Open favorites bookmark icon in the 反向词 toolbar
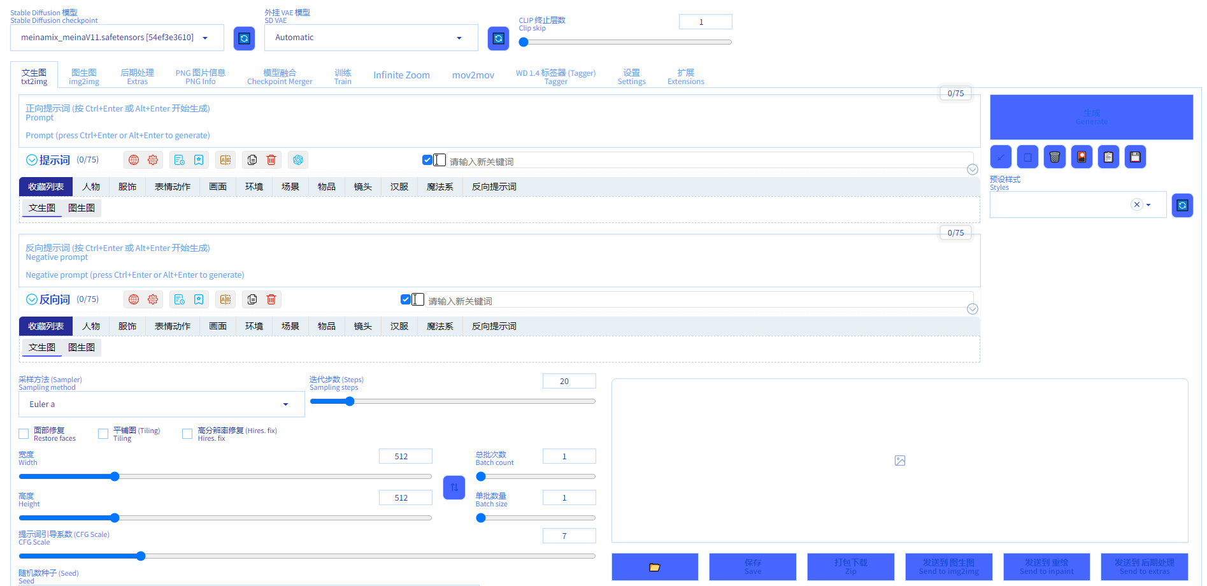 coord(199,299)
